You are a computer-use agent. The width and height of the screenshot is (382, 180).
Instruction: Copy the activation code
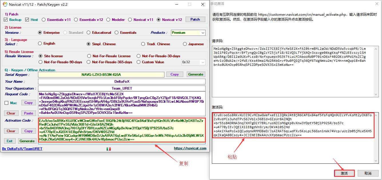pos(29,131)
